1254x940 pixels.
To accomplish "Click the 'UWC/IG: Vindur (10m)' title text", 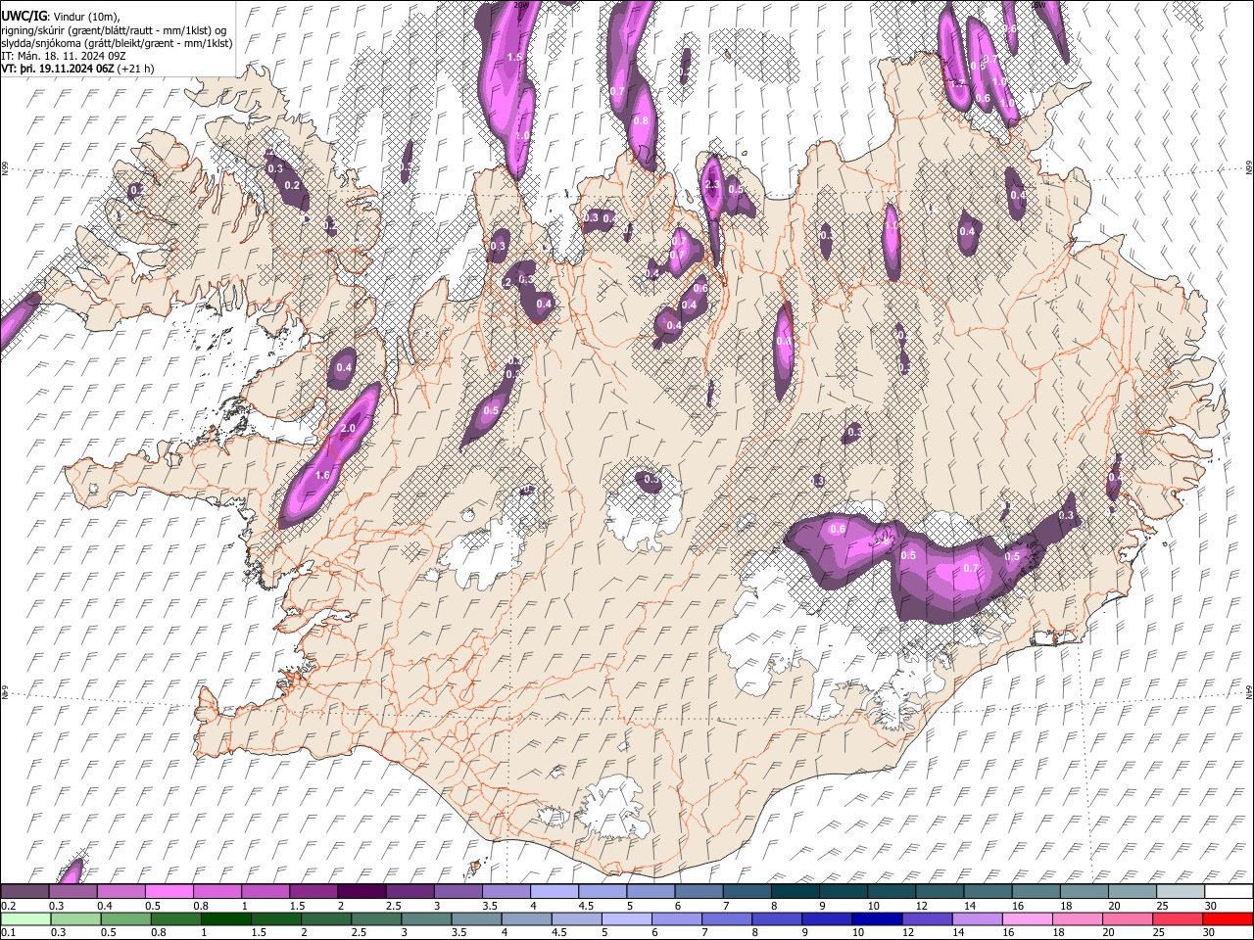I will tap(62, 17).
